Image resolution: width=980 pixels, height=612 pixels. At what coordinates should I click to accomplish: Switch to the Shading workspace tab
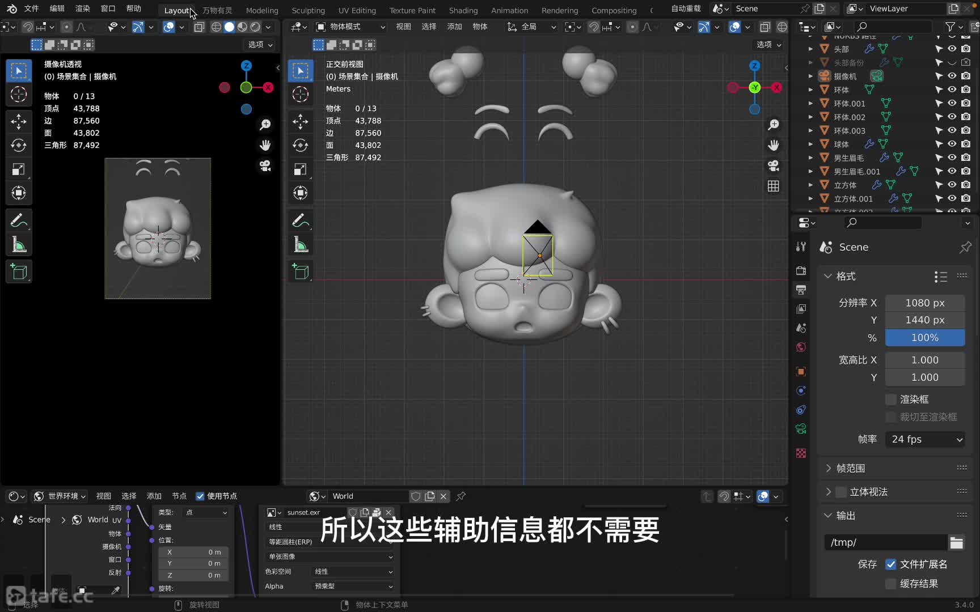[463, 10]
